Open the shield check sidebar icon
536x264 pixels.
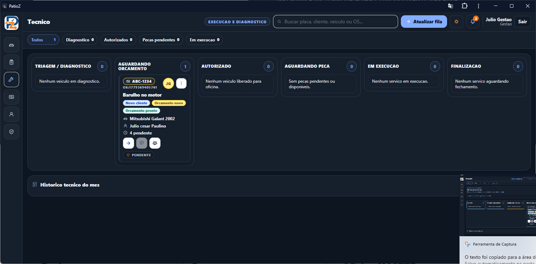pyautogui.click(x=11, y=132)
